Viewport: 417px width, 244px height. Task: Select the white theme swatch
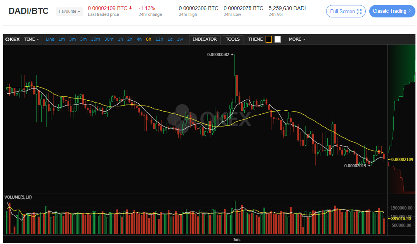click(x=278, y=39)
